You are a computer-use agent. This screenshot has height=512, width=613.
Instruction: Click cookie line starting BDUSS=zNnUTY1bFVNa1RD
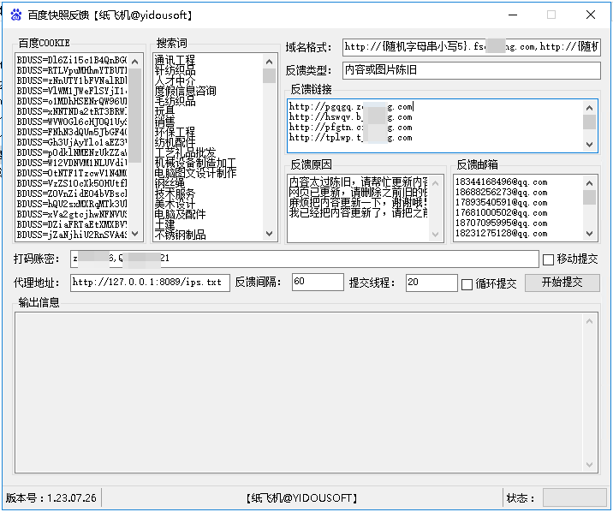pyautogui.click(x=72, y=80)
